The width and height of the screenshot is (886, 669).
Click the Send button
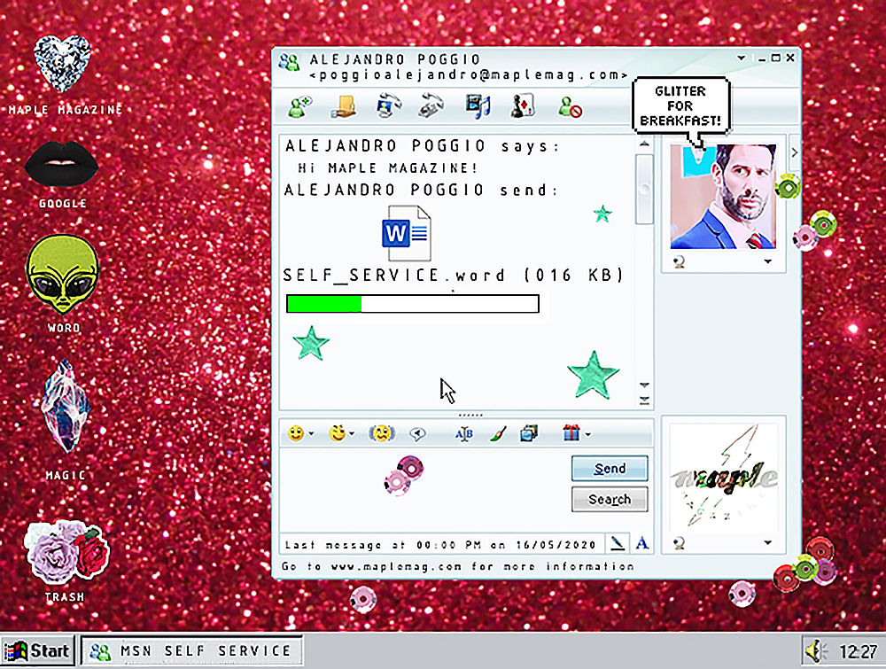610,469
